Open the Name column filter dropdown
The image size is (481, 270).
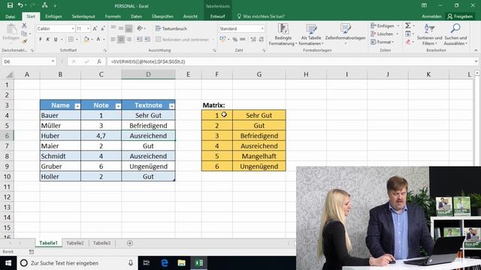click(77, 106)
